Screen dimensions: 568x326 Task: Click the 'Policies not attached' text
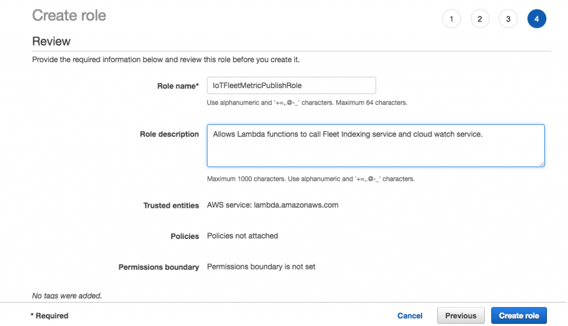pyautogui.click(x=242, y=236)
